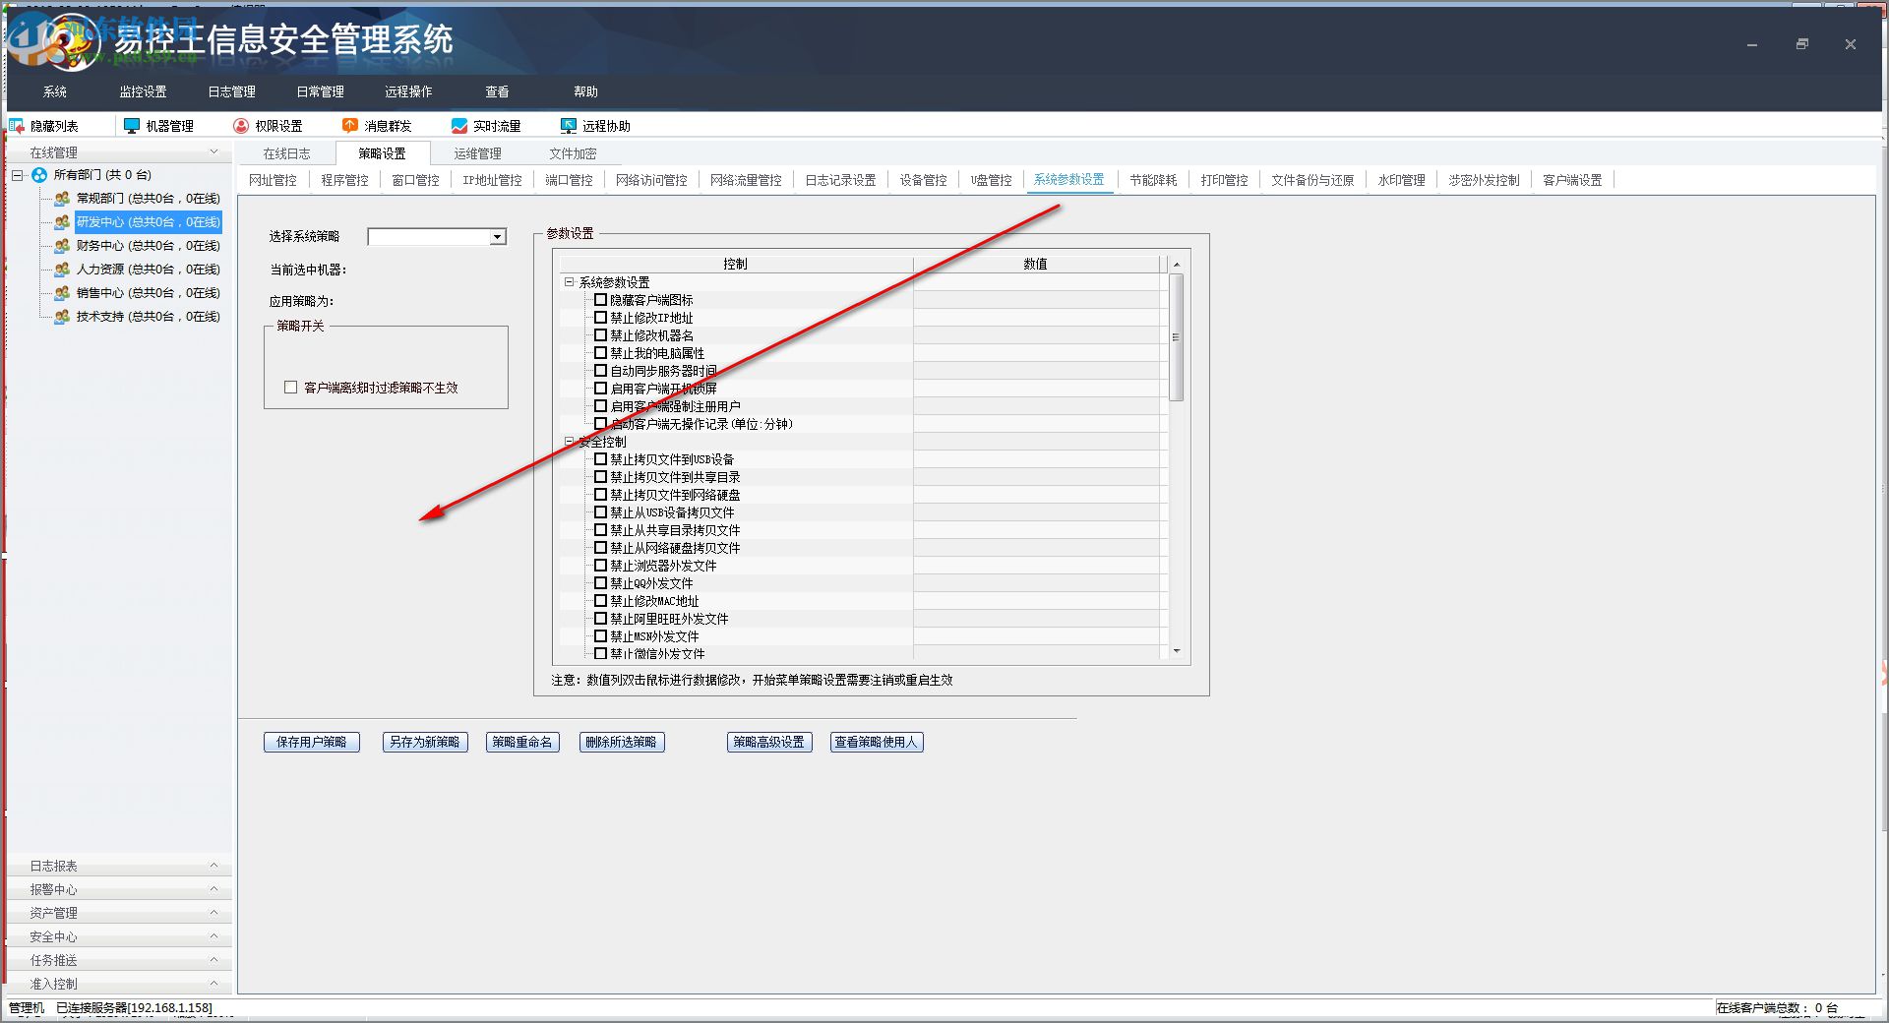
Task: Click the 销售中心 group icon
Action: coord(62,293)
